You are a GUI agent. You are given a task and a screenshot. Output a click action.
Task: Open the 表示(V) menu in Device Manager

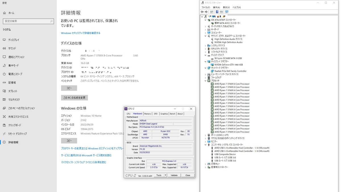point(226,7)
